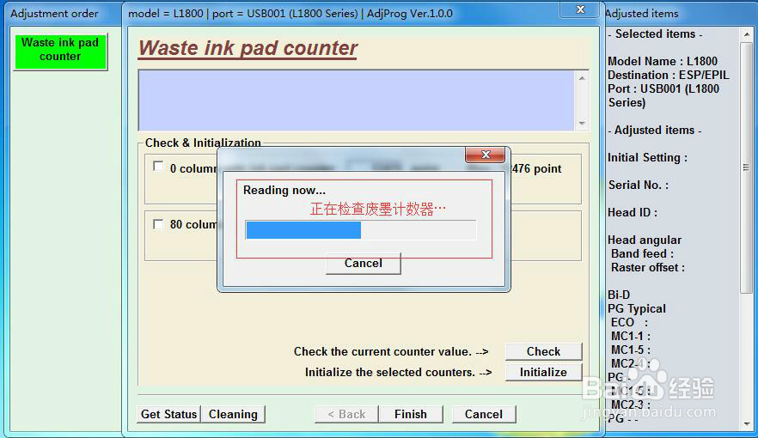Click 'Check the current counter value' label
Image resolution: width=758 pixels, height=438 pixels.
click(391, 351)
